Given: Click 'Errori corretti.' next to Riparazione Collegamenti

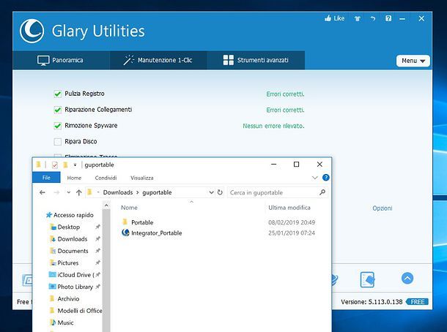Looking at the screenshot, I should pyautogui.click(x=285, y=110).
